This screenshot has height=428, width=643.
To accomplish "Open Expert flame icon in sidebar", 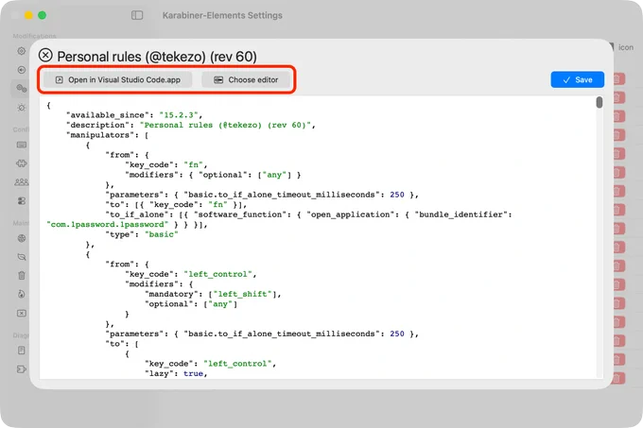I will pos(22,294).
